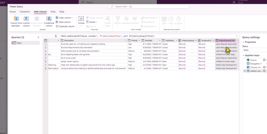The height and width of the screenshot is (134, 267).
Task: Click the Description column header
Action: (94, 40)
